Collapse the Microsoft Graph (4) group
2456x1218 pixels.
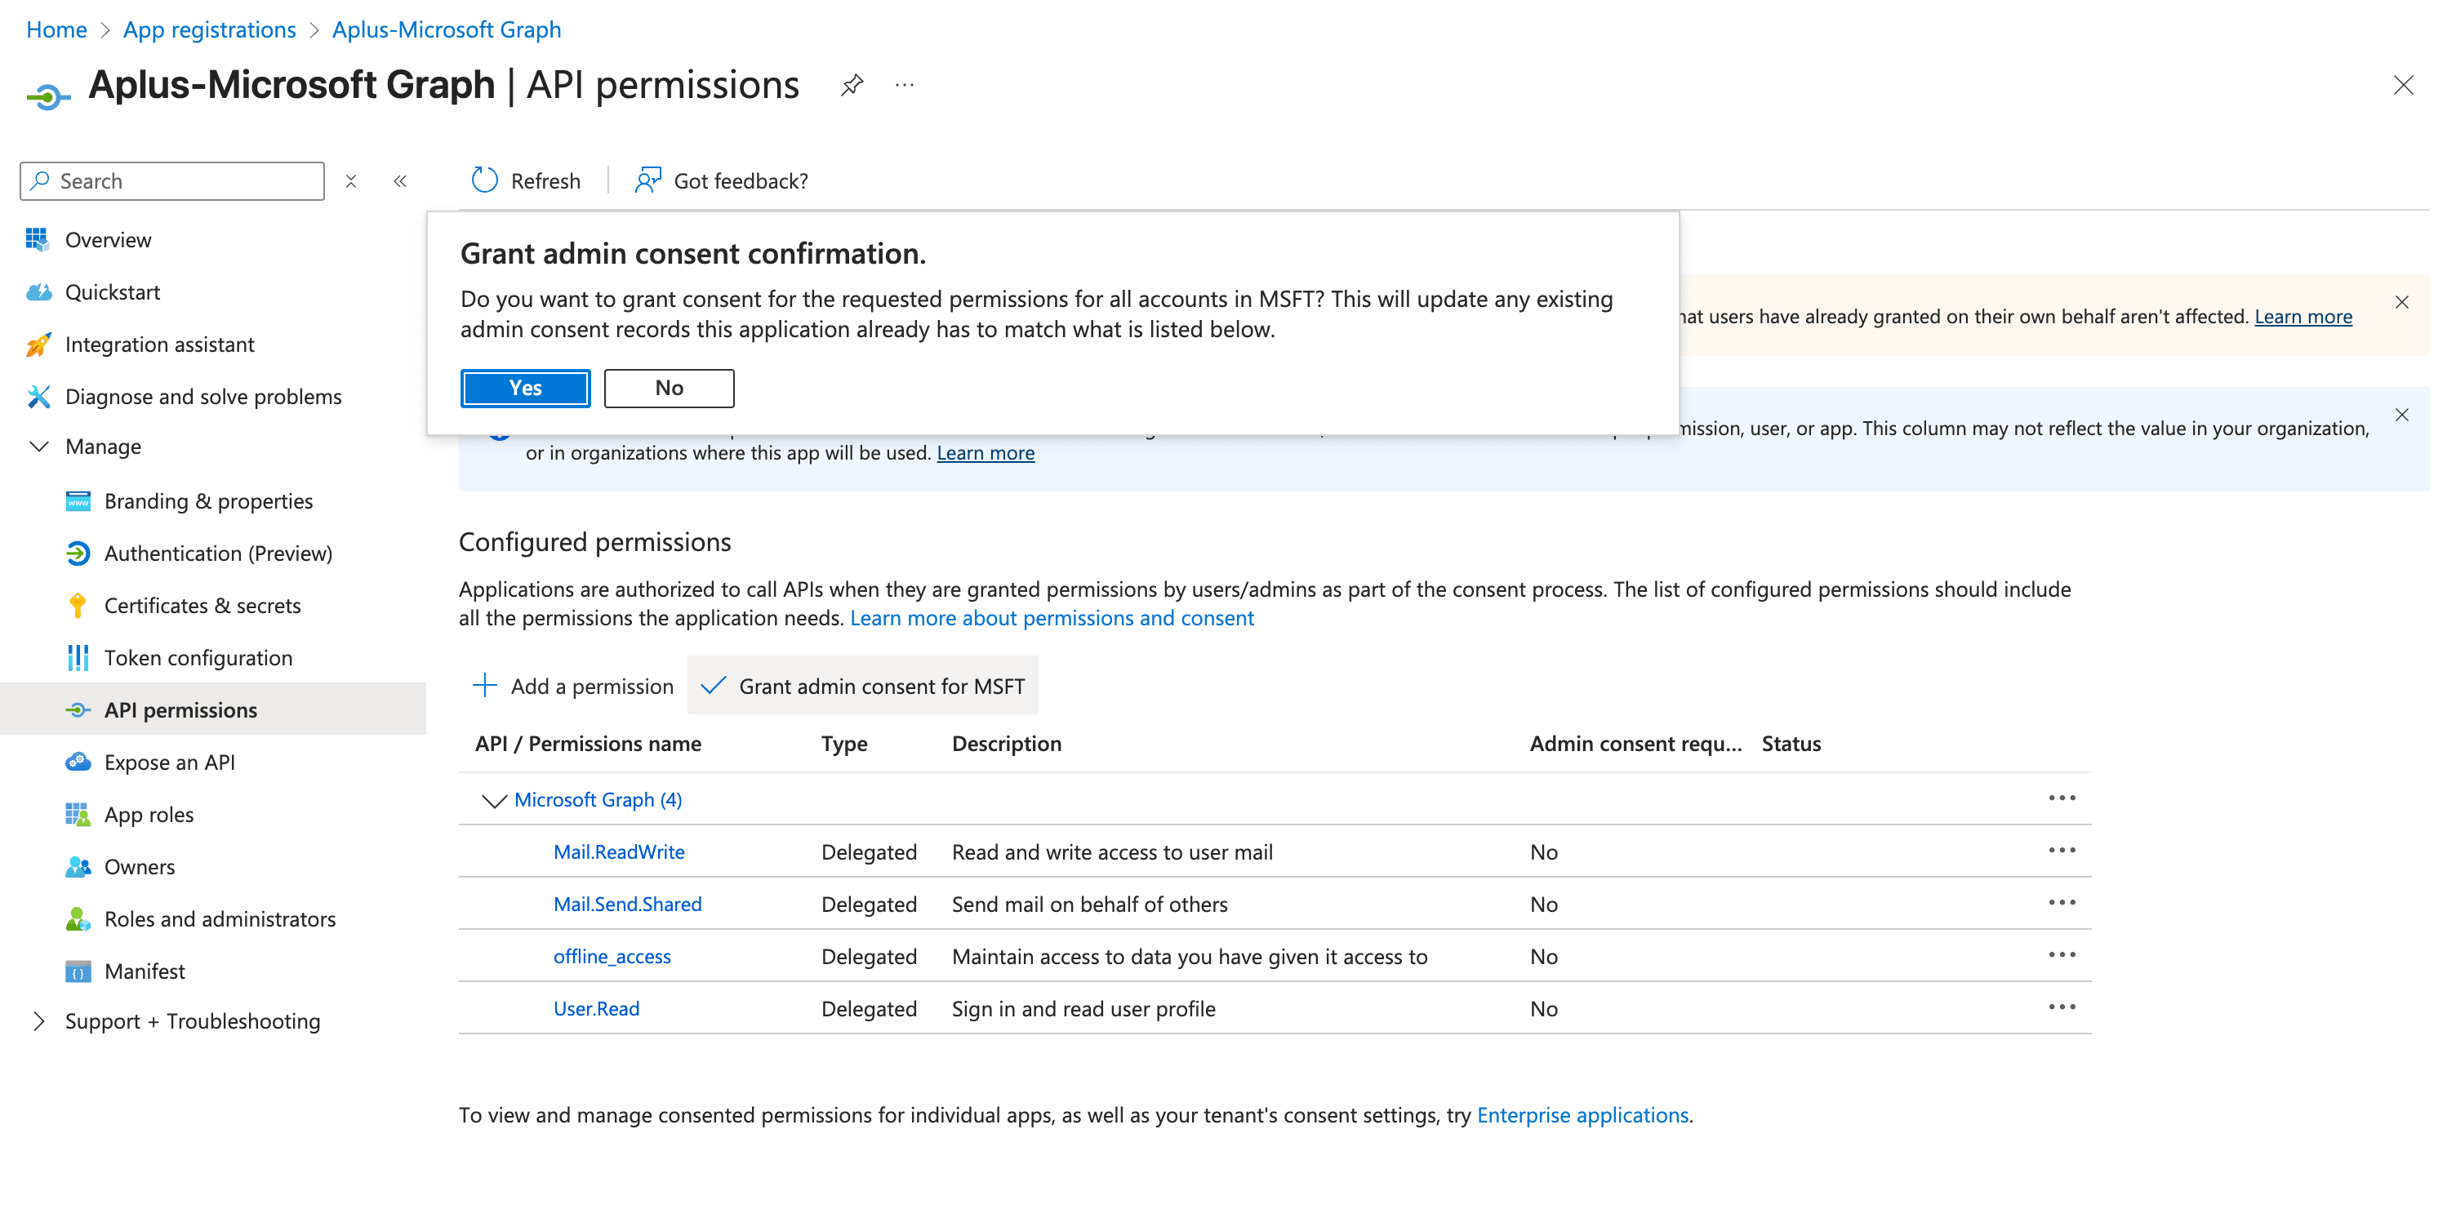coord(493,801)
